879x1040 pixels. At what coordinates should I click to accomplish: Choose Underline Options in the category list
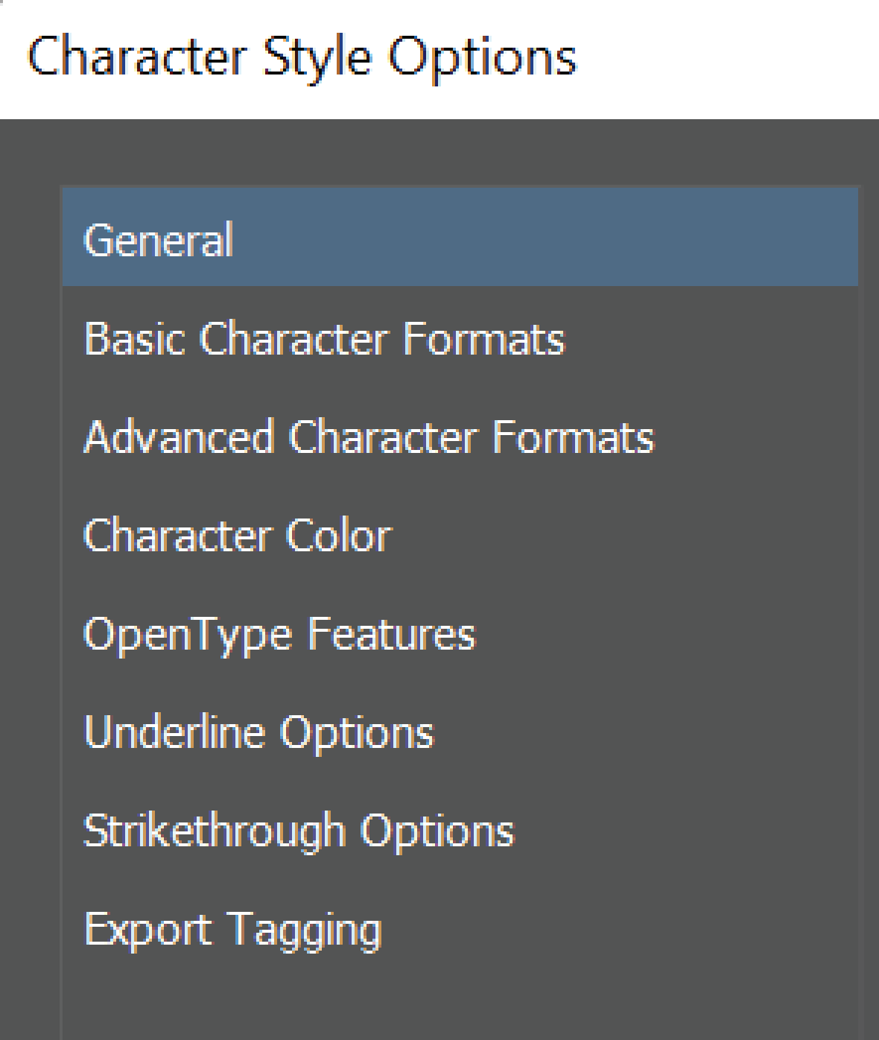(258, 732)
